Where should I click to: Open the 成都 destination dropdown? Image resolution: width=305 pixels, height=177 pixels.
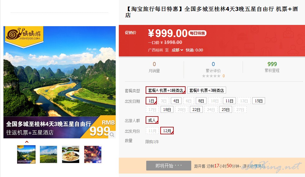(x=177, y=50)
